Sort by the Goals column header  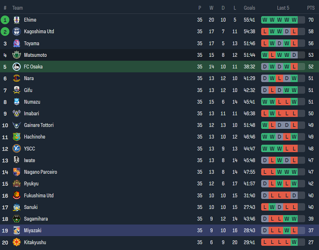click(x=249, y=8)
